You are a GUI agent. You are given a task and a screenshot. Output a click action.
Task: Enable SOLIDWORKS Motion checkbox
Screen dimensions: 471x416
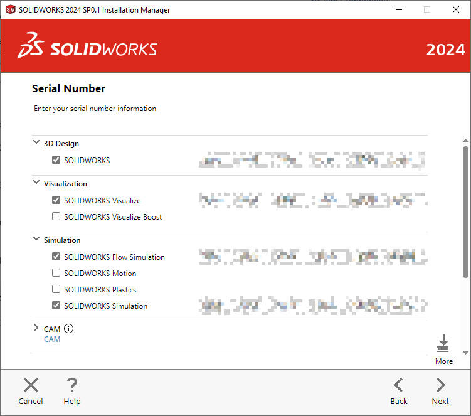click(56, 274)
